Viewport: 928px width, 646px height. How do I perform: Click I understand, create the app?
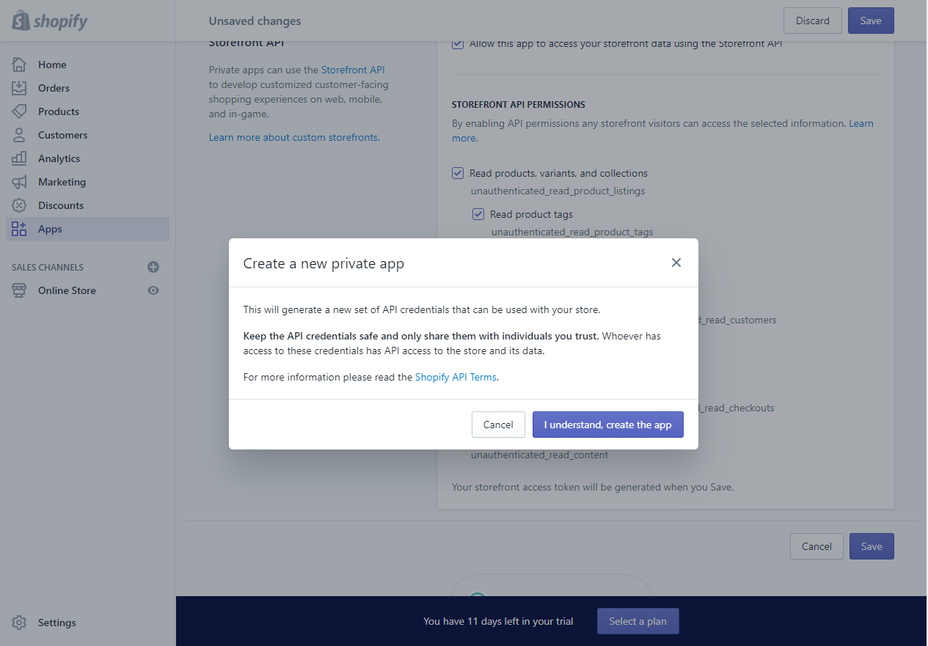(x=607, y=425)
